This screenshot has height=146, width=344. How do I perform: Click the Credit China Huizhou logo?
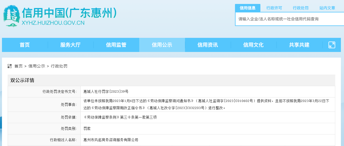pos(11,16)
